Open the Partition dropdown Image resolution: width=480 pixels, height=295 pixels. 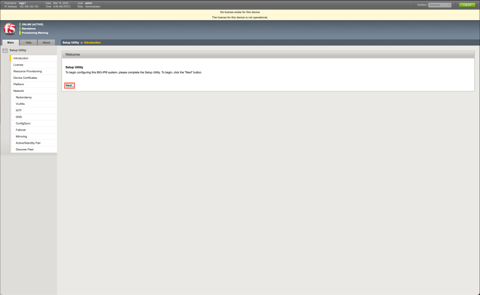click(x=439, y=5)
